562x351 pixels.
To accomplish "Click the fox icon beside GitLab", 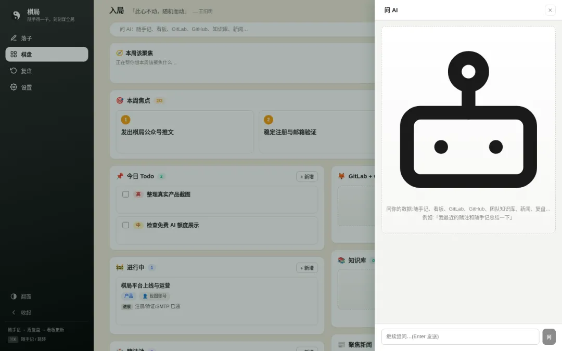I will tap(341, 176).
